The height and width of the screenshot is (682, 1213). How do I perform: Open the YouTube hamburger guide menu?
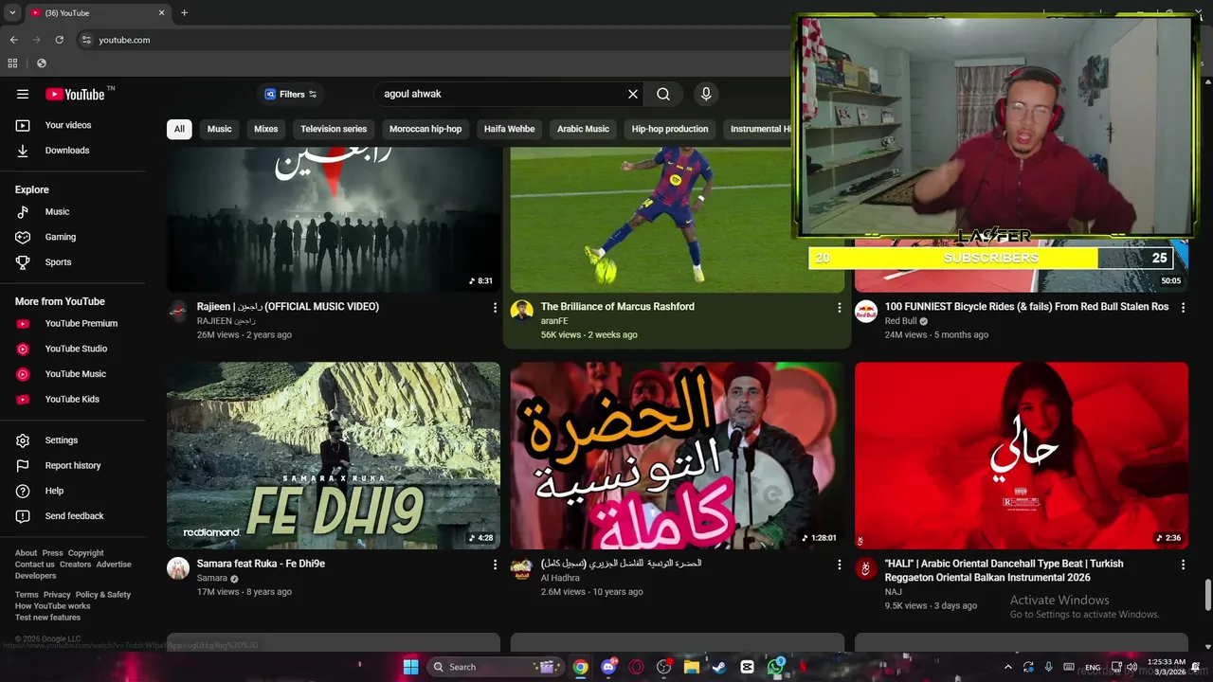tap(23, 94)
